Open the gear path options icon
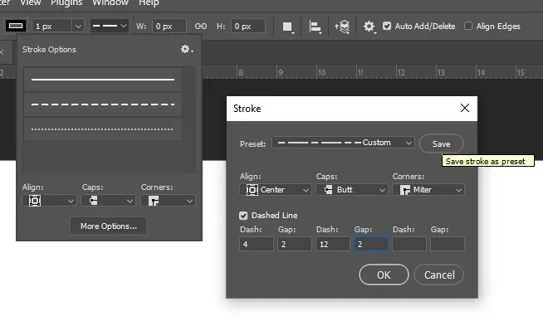The height and width of the screenshot is (316, 543). (x=369, y=27)
